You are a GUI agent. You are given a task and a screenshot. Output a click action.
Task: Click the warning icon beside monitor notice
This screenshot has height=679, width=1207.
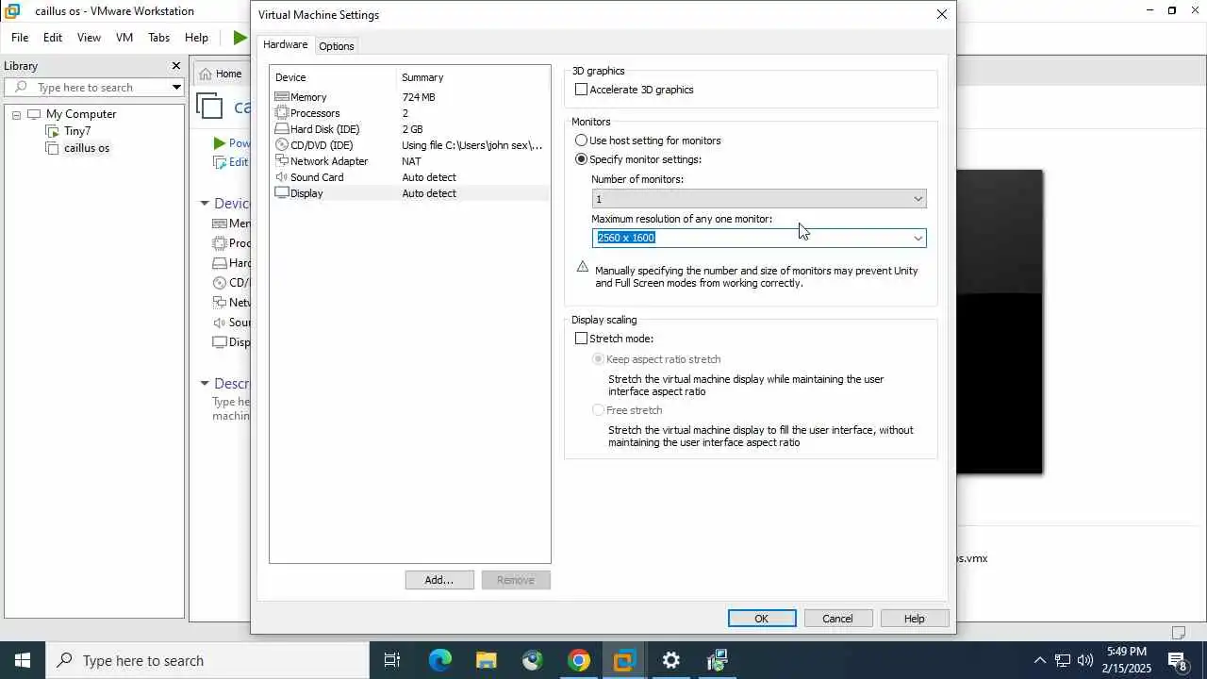[x=583, y=268]
